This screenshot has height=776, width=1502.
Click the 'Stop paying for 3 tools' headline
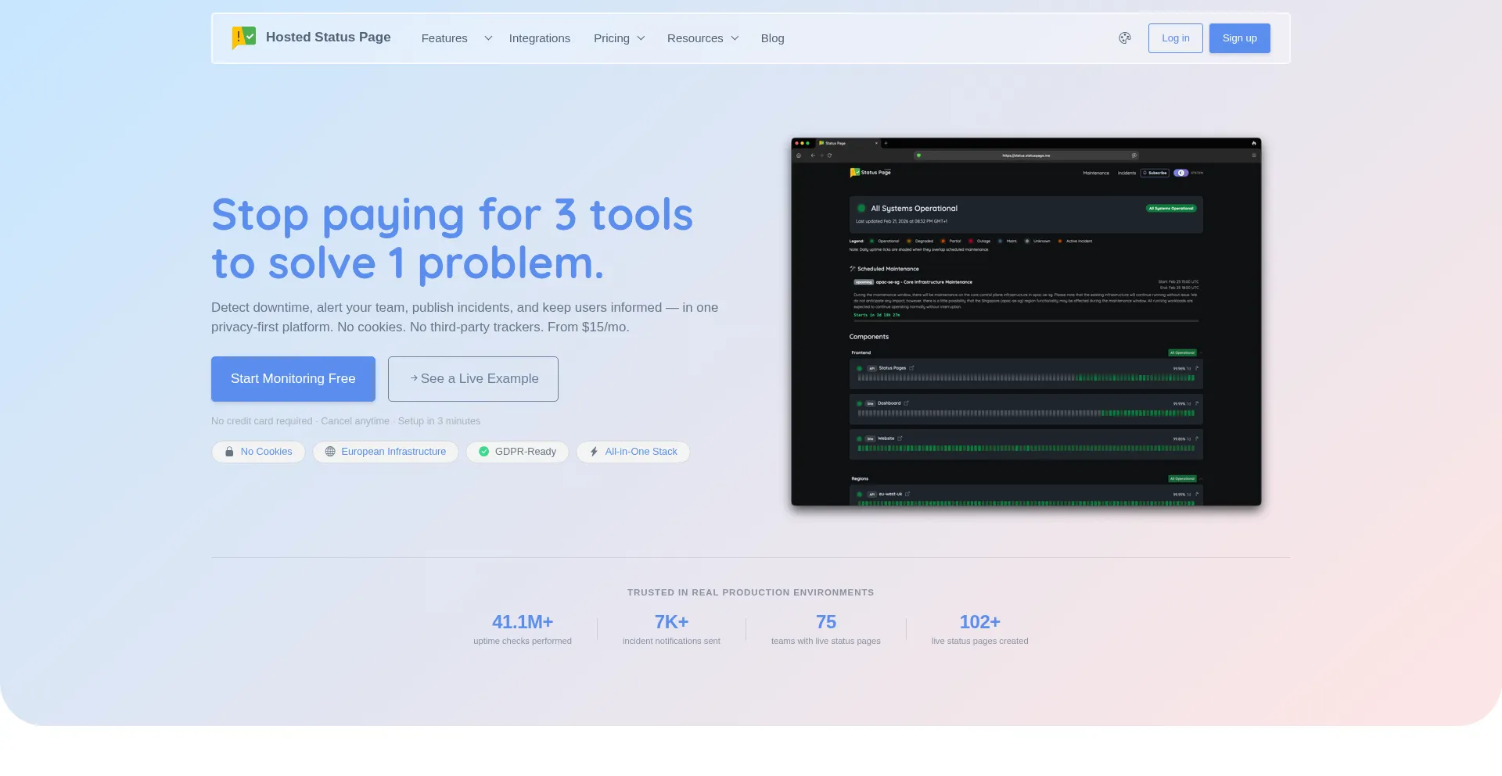pos(452,238)
